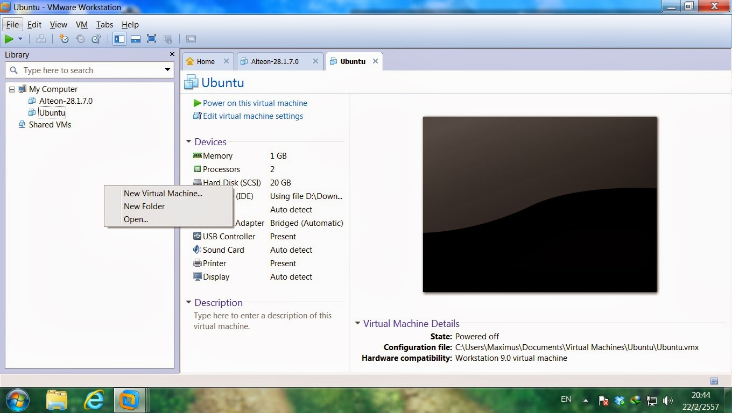Open the power options dropdown arrow
Screen dimensions: 732x413
(20, 39)
